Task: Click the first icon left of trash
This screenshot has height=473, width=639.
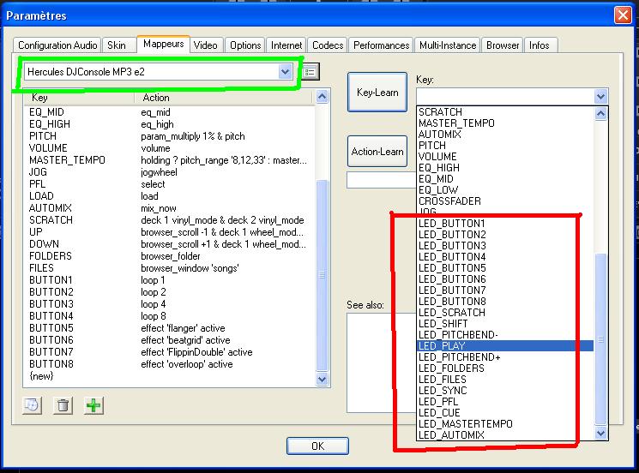Action: pyautogui.click(x=32, y=405)
